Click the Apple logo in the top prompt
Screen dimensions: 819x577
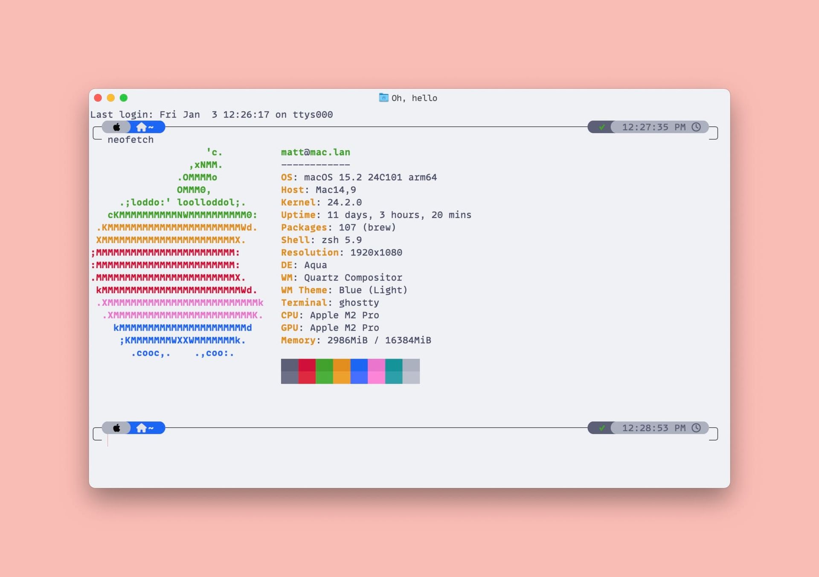pyautogui.click(x=116, y=127)
